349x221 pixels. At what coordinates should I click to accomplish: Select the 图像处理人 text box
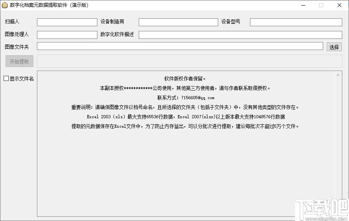tap(67, 35)
